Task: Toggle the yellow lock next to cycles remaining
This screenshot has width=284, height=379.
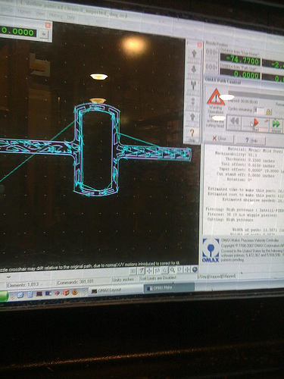Action: click(x=269, y=111)
